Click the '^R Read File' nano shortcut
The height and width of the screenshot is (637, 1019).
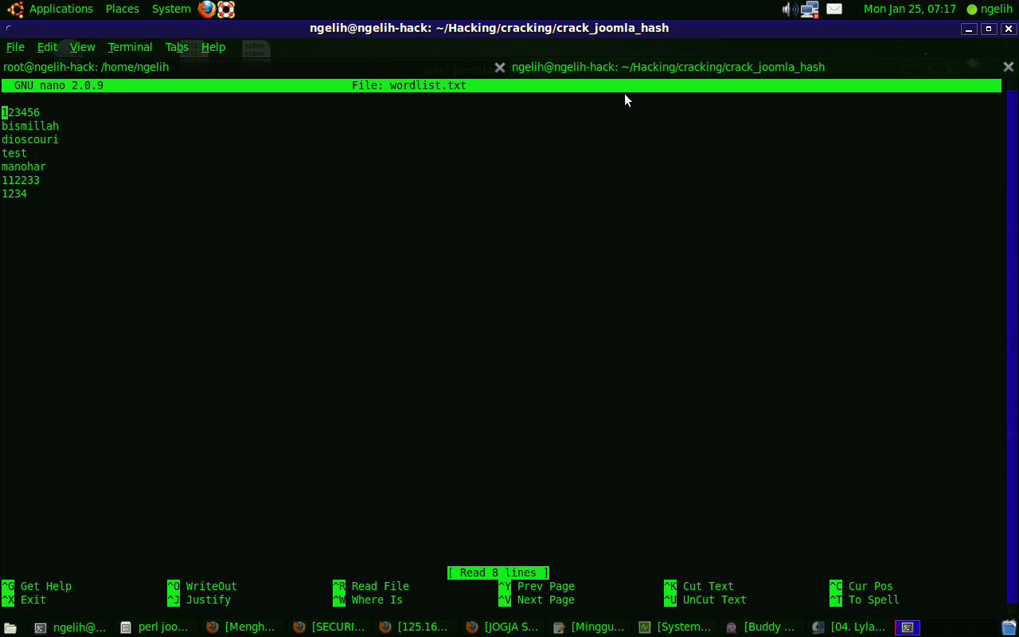371,586
